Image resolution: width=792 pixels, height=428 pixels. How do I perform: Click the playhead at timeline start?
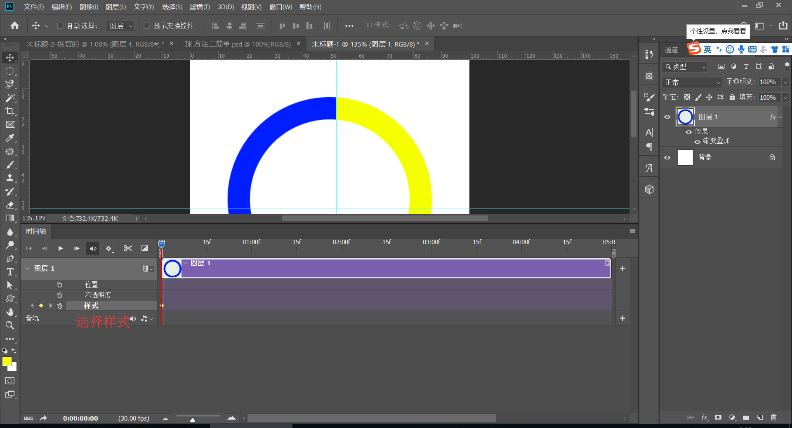162,243
